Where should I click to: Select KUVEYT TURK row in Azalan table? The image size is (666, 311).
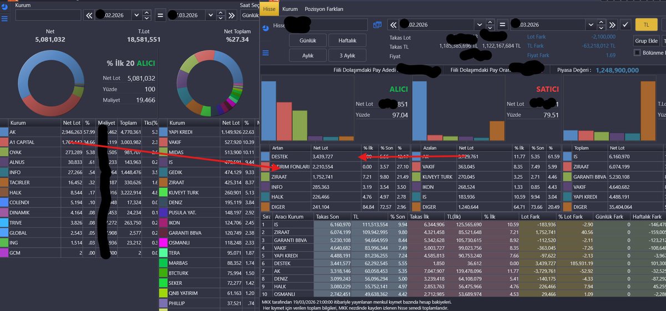(486, 177)
